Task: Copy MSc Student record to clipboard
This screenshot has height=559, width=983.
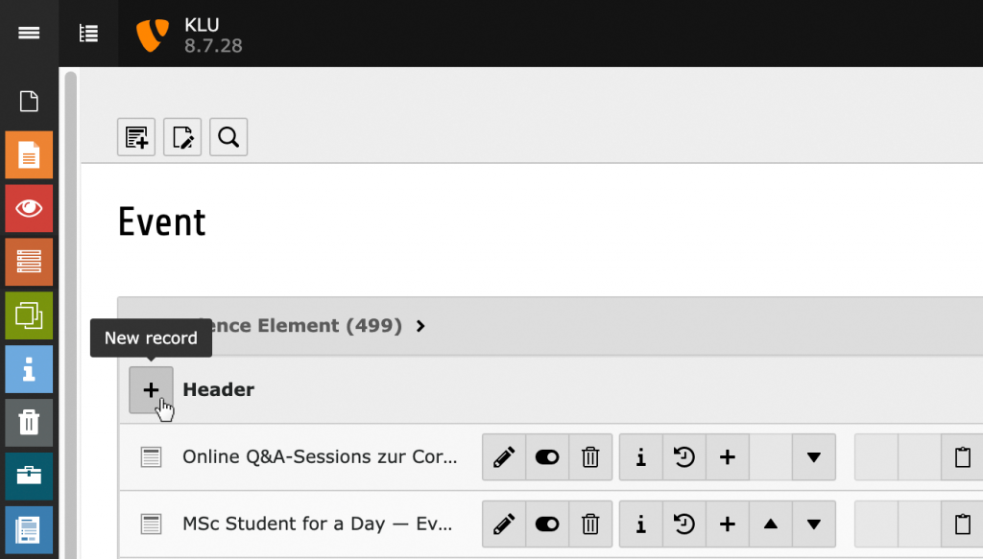Action: [x=963, y=524]
